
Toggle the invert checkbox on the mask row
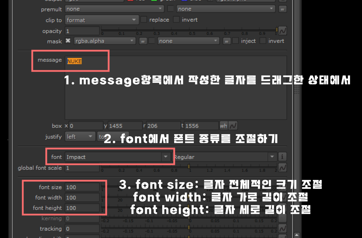point(263,41)
